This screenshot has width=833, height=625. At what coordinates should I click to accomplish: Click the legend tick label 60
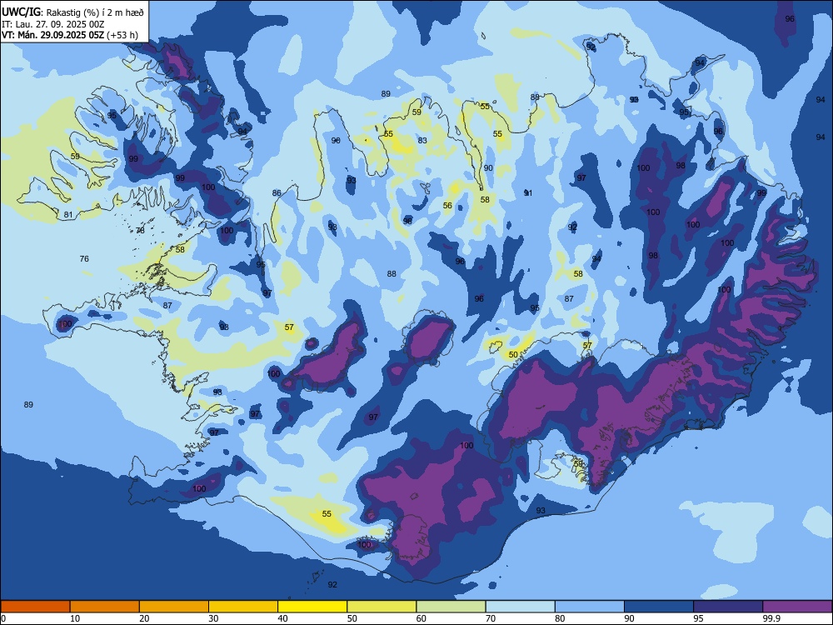[x=421, y=618]
